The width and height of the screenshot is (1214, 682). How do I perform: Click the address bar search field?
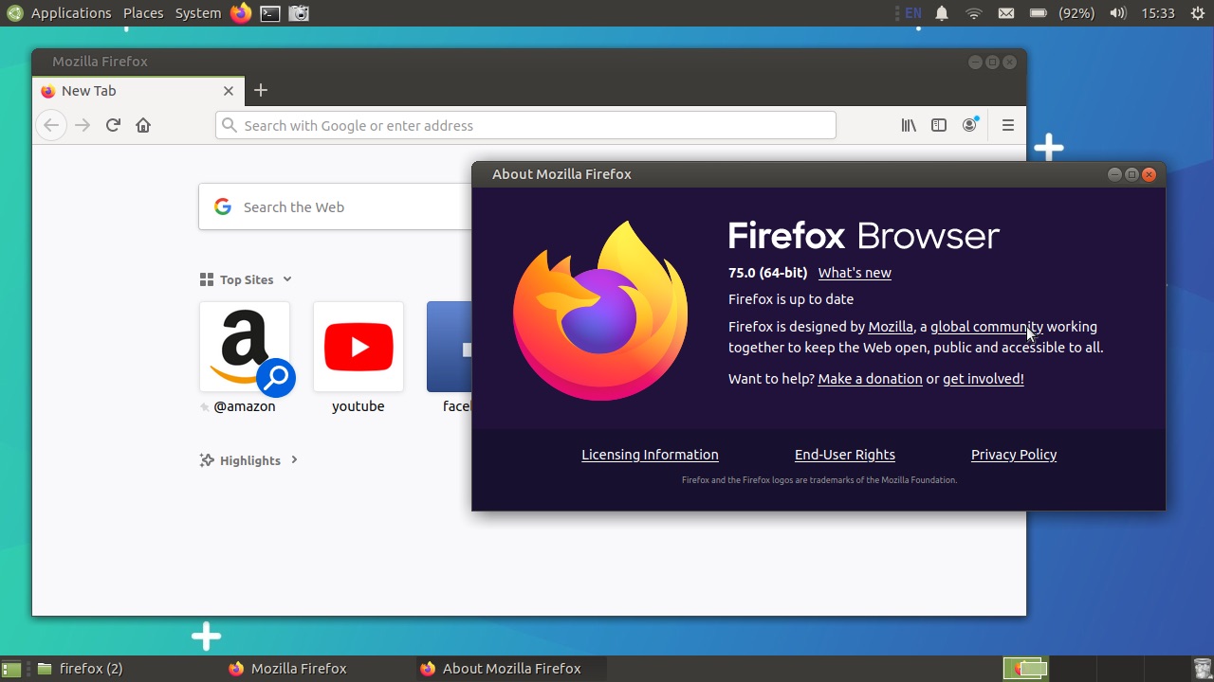(x=525, y=125)
